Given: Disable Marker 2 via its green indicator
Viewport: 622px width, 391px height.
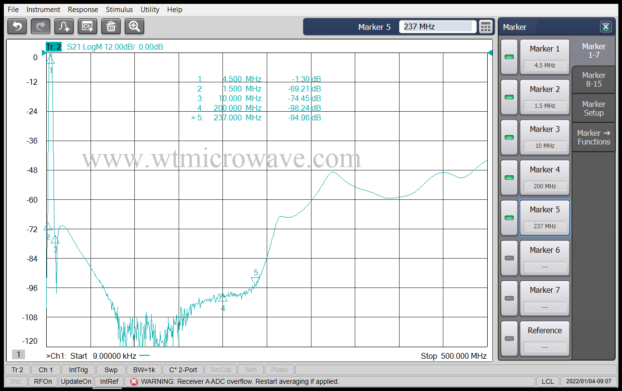Looking at the screenshot, I should coord(509,97).
